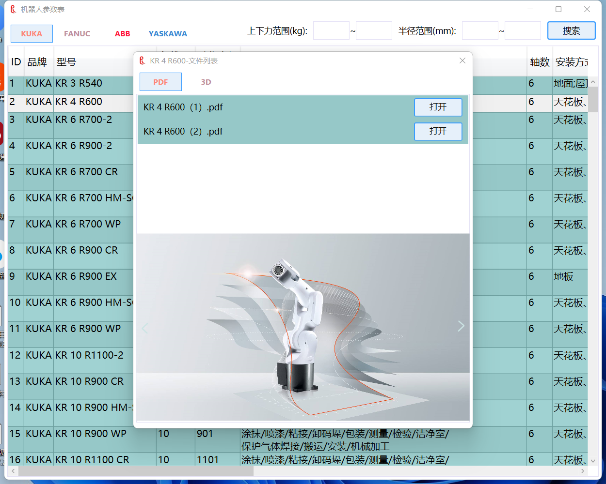The image size is (606, 484).
Task: Click the vertical scrollbar thumb
Action: pyautogui.click(x=593, y=99)
